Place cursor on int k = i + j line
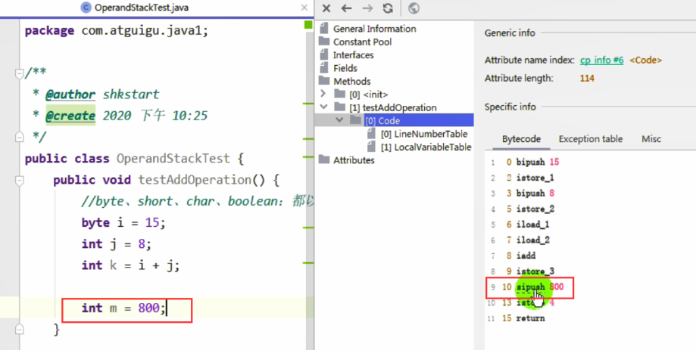The width and height of the screenshot is (696, 350). [x=130, y=265]
